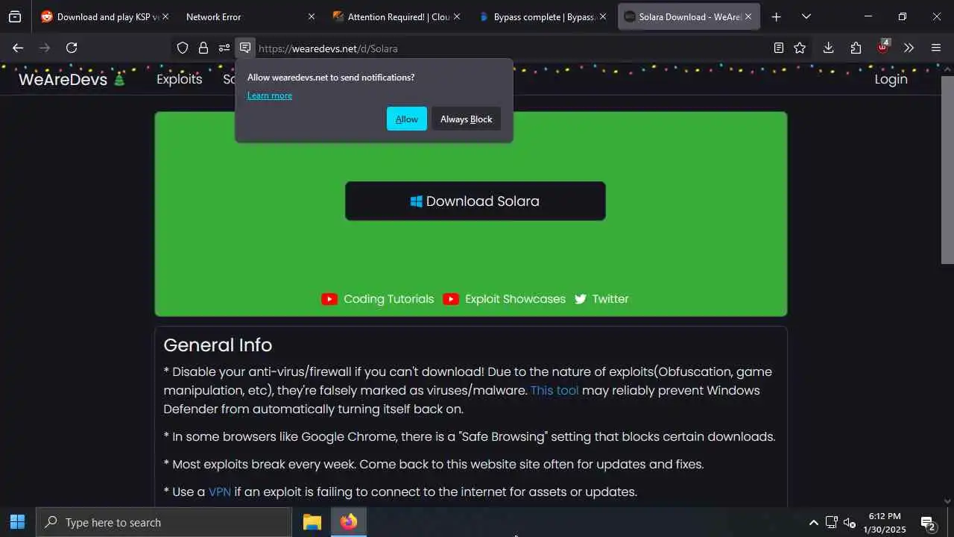
Task: Open the Windows Start menu
Action: [17, 522]
